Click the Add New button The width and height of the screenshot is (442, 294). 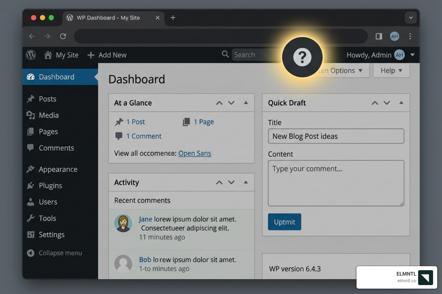(107, 55)
